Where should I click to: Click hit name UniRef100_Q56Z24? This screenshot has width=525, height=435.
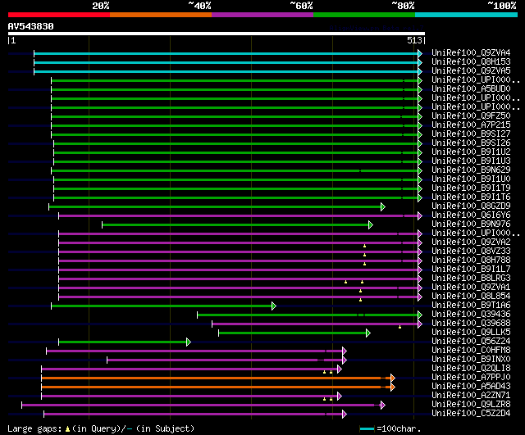pos(471,342)
